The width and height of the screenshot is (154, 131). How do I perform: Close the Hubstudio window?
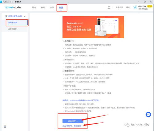point(151,2)
